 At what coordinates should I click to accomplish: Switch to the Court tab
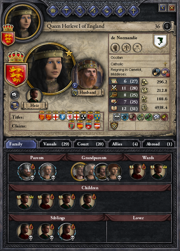(90, 144)
